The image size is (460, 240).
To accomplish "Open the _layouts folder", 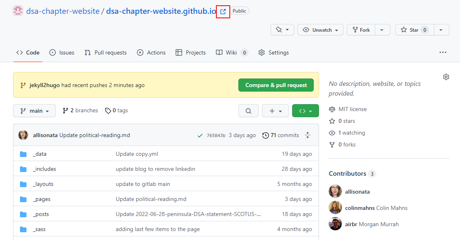I will click(43, 184).
